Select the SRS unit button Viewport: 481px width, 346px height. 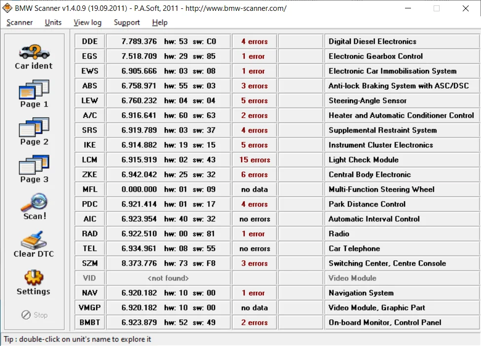coord(90,130)
